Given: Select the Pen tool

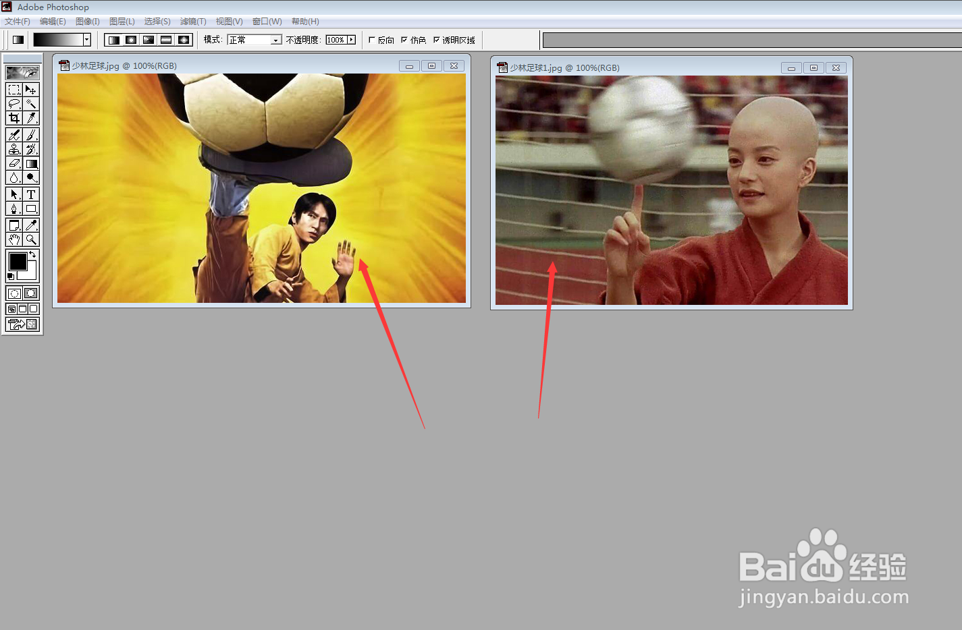Looking at the screenshot, I should click(x=14, y=208).
